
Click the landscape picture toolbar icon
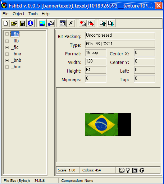42,23
